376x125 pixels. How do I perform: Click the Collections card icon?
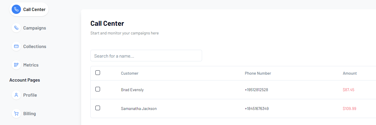click(x=16, y=47)
